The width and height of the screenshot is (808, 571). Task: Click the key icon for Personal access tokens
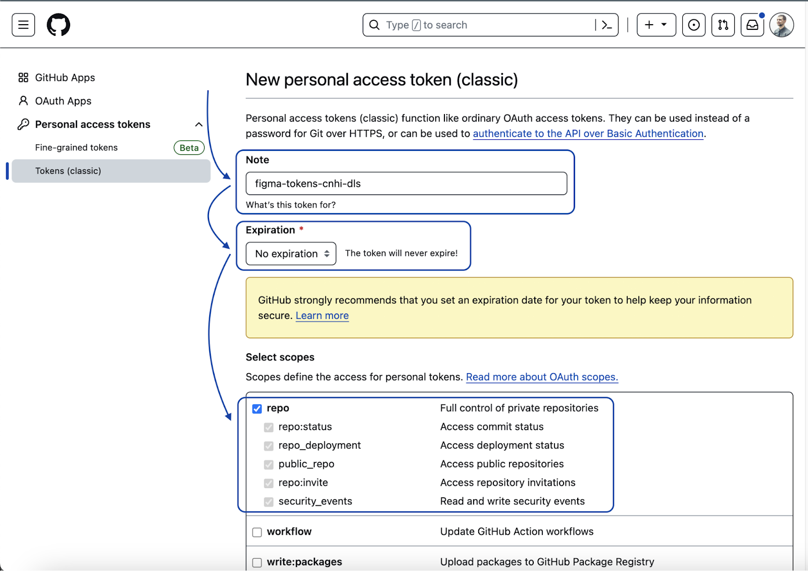point(23,124)
